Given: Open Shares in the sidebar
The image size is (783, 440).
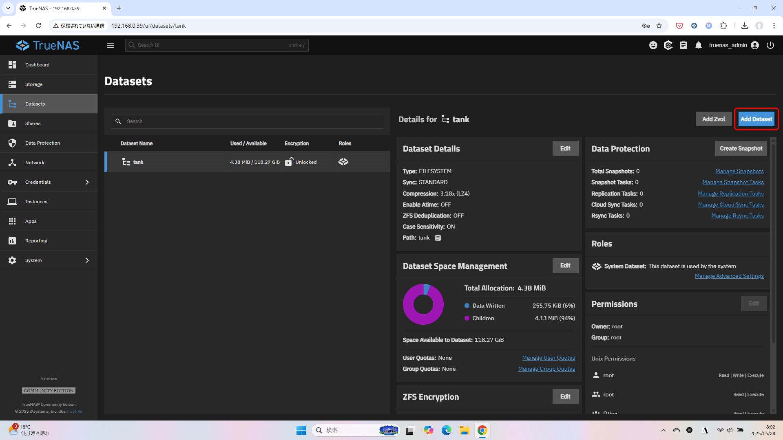Looking at the screenshot, I should point(49,123).
